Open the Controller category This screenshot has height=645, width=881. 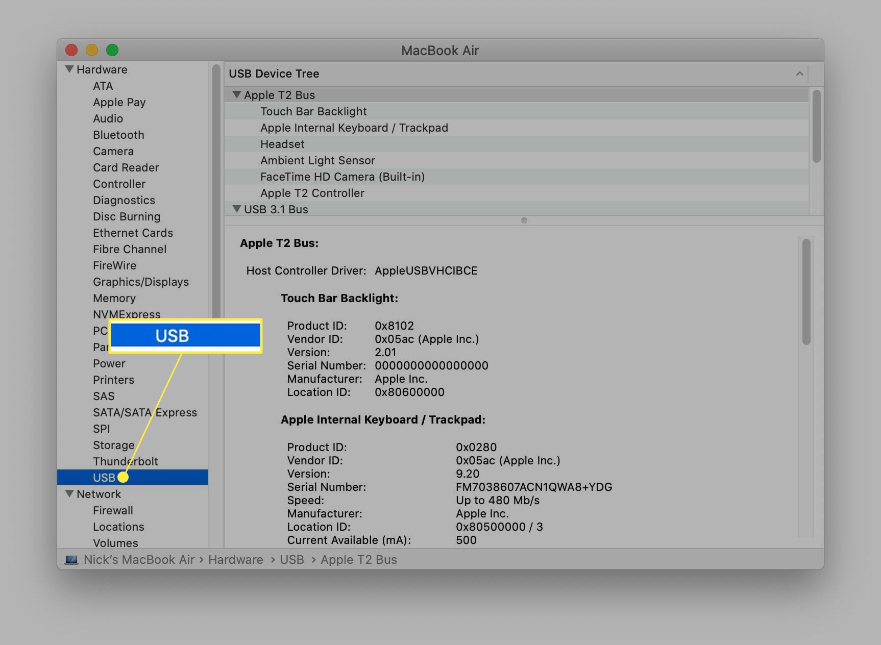119,184
